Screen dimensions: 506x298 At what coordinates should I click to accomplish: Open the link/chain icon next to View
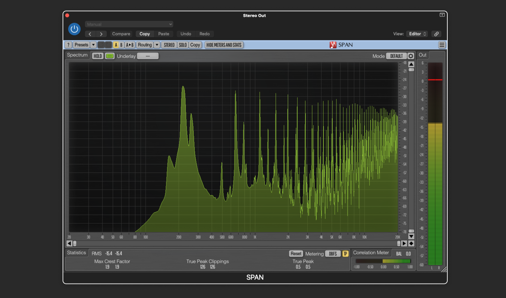pos(436,34)
